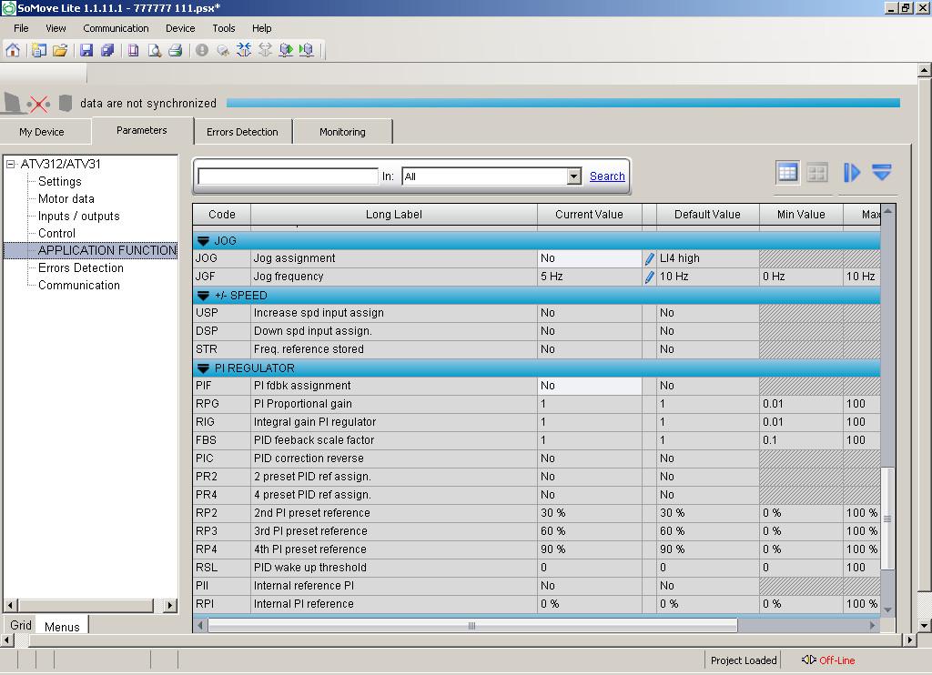The width and height of the screenshot is (932, 675).
Task: Collapse the +/- SPEED section
Action: pos(203,296)
